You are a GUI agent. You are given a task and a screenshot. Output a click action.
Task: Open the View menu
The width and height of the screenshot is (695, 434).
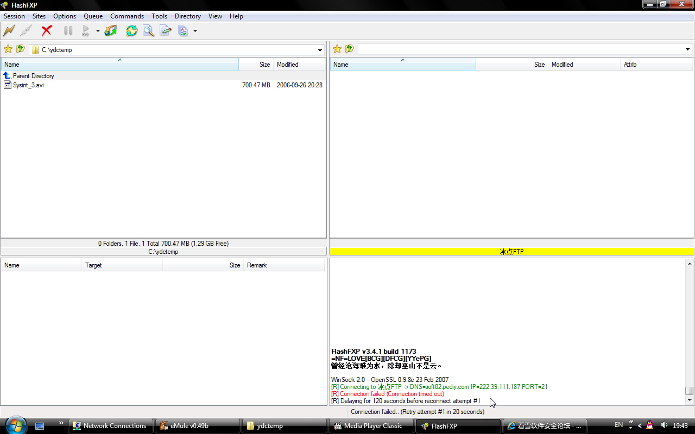(x=215, y=16)
